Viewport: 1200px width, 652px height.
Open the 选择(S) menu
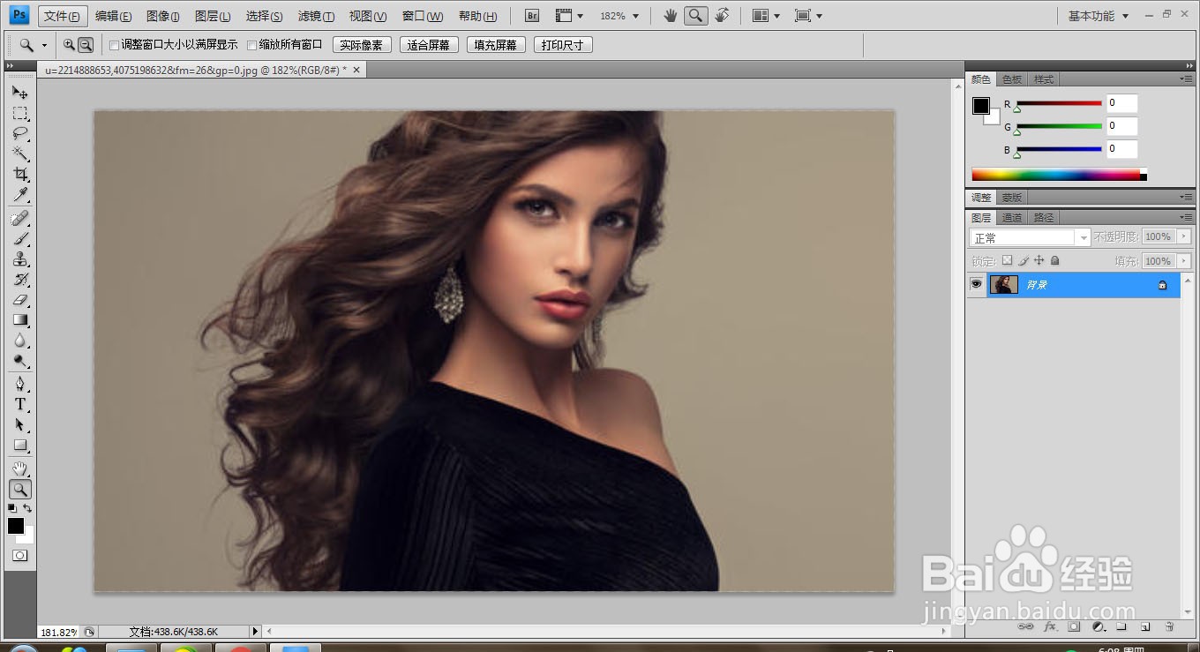(x=264, y=16)
